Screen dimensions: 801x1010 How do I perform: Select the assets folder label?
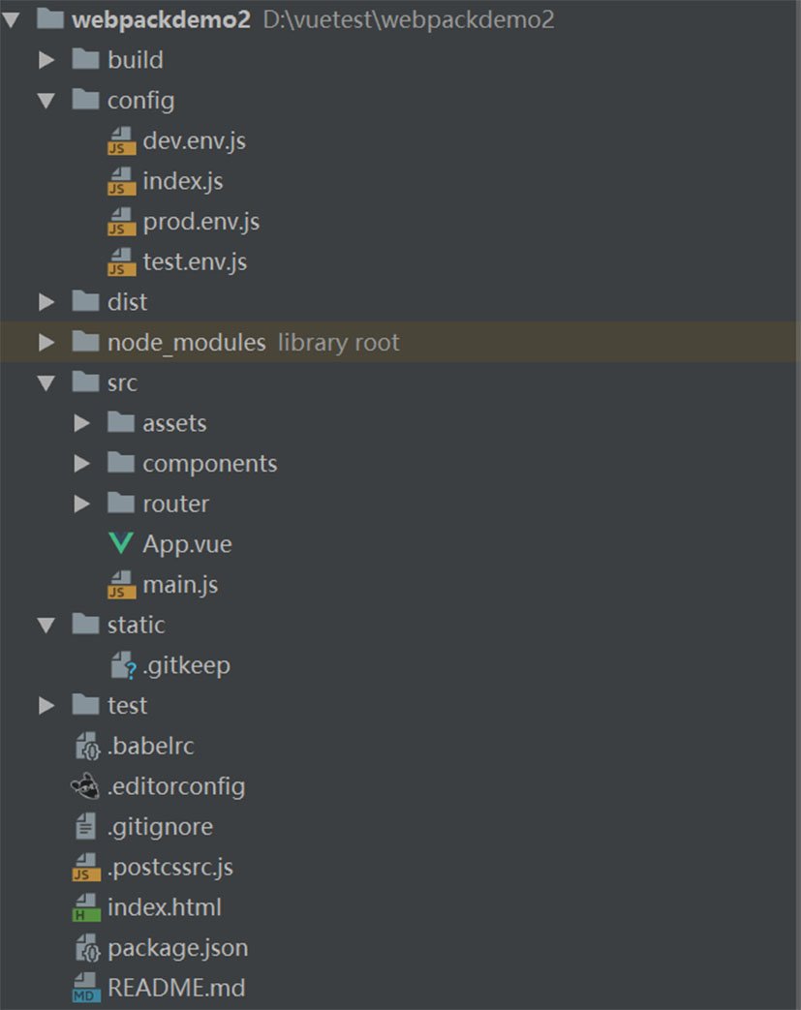[x=174, y=423]
